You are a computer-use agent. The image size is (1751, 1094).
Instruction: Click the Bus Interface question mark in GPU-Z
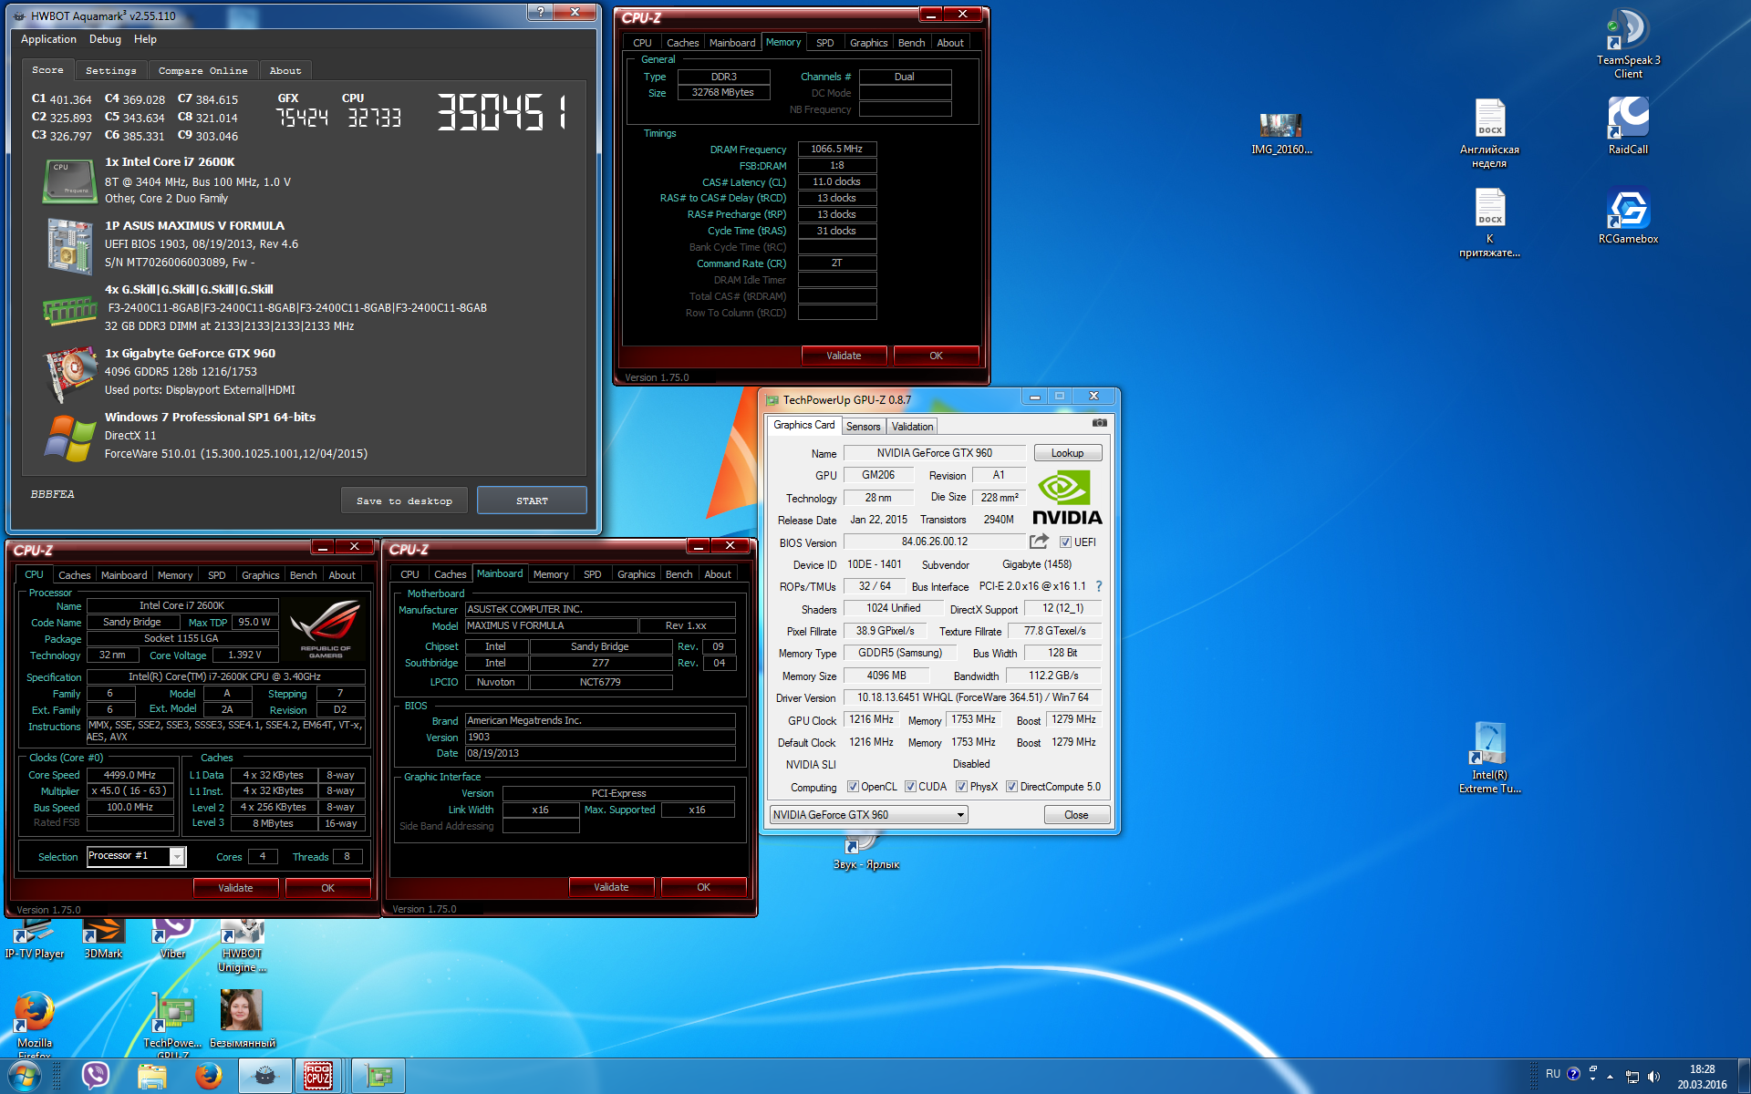point(1098,586)
